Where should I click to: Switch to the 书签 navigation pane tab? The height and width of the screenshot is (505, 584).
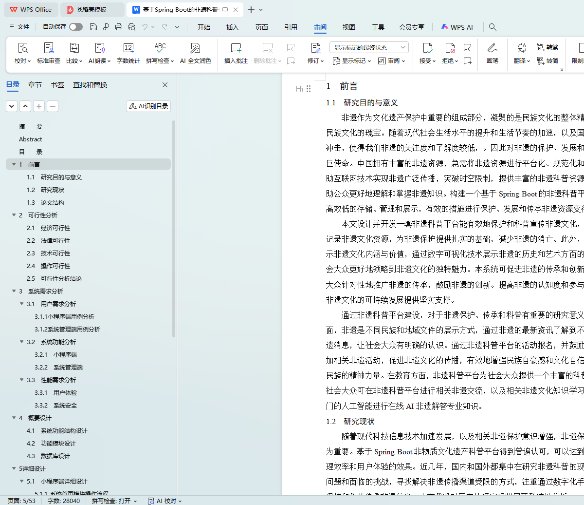click(x=57, y=85)
